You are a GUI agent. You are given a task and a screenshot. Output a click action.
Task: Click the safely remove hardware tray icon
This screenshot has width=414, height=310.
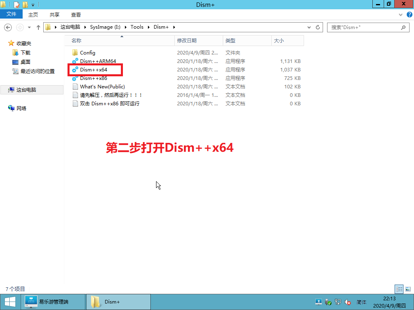tap(328, 302)
